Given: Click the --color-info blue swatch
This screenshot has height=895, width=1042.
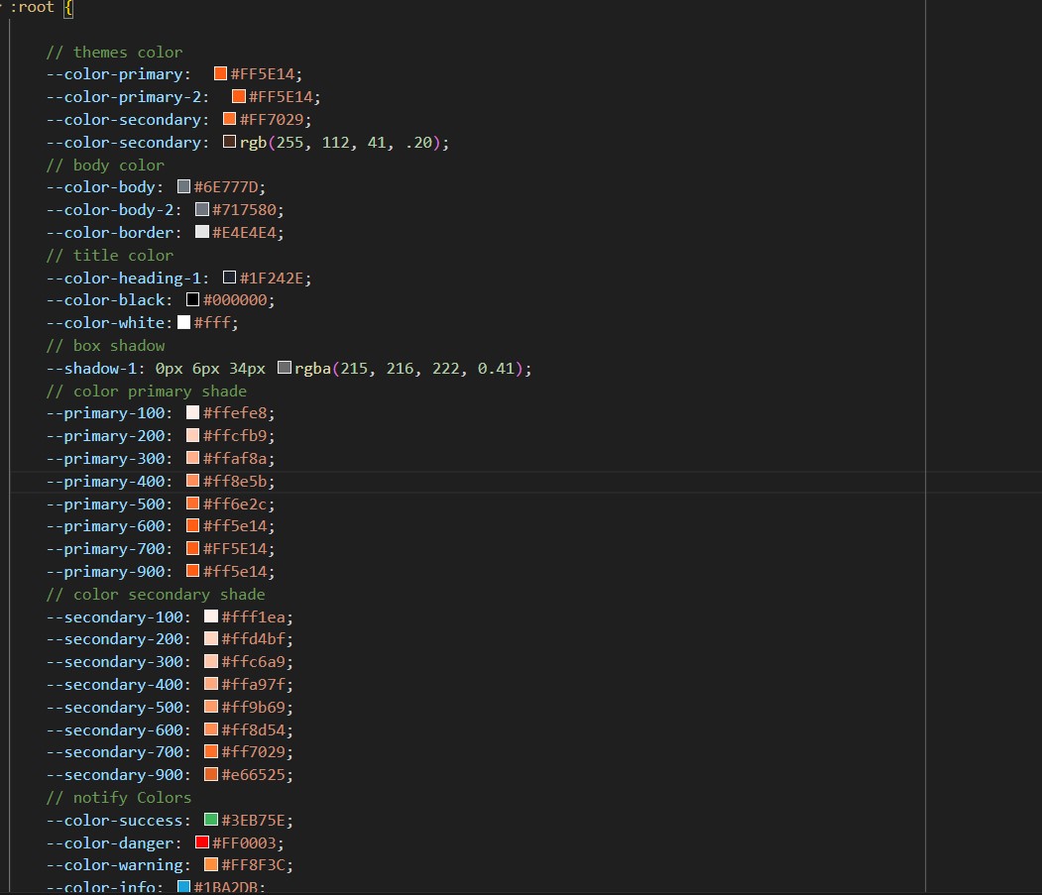Looking at the screenshot, I should pos(184,887).
